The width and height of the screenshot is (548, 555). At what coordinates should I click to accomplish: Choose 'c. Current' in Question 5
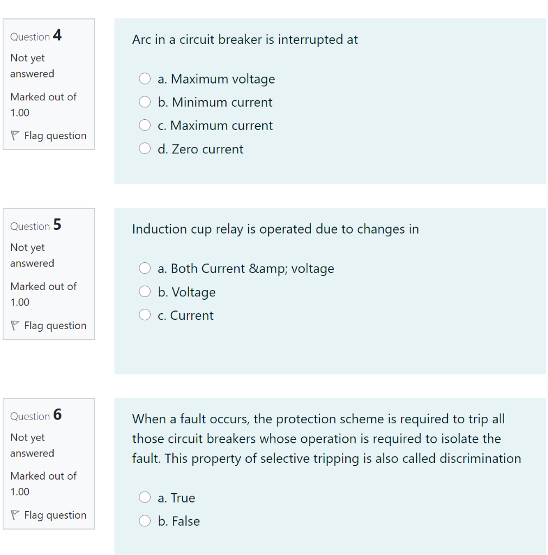[145, 314]
